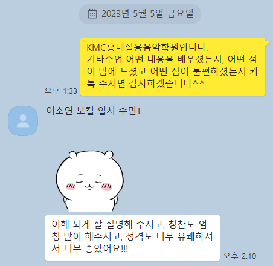
Task: Click the white bear emoticon sticker
Action: (89, 181)
